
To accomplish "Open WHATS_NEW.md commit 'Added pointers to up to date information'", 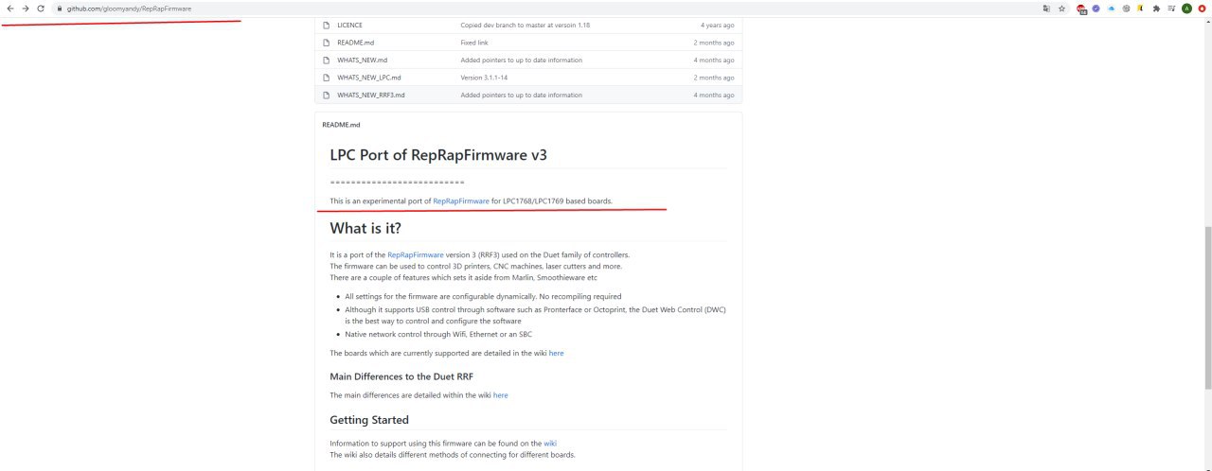I will [x=521, y=60].
